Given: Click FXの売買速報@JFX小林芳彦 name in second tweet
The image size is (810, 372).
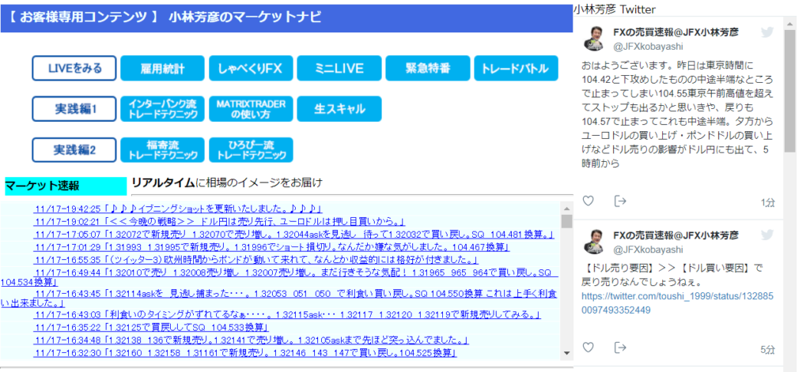Looking at the screenshot, I should tap(676, 235).
